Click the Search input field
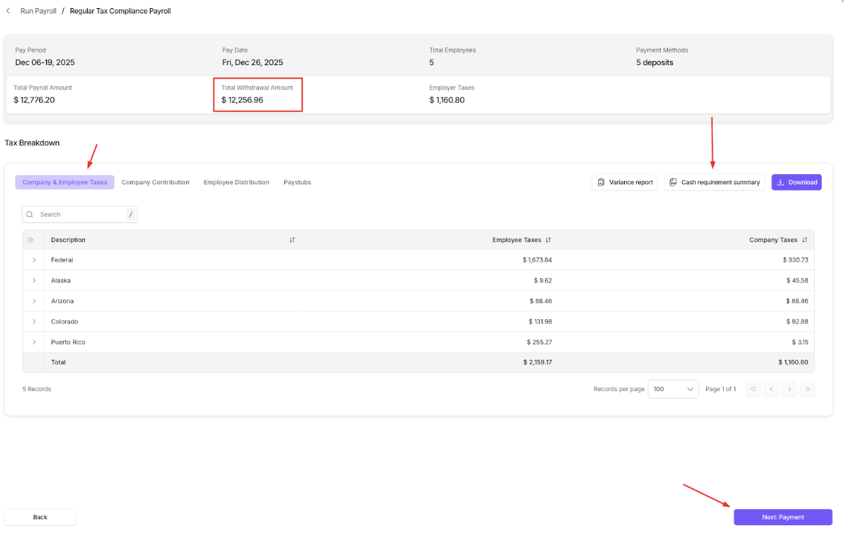The width and height of the screenshot is (846, 549). point(79,215)
